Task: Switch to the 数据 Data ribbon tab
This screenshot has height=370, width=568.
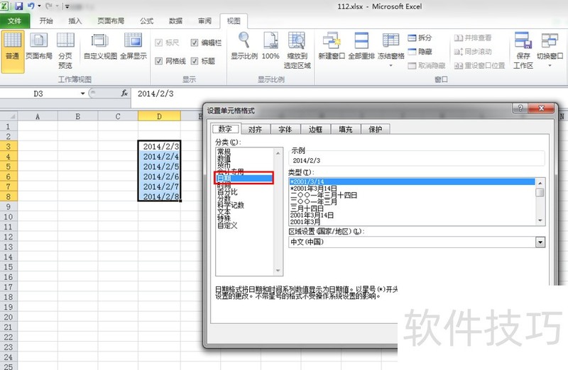Action: 175,21
